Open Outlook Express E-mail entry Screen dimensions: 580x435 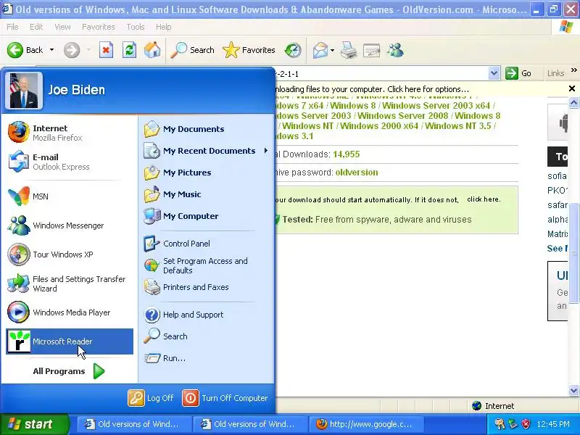pyautogui.click(x=69, y=162)
